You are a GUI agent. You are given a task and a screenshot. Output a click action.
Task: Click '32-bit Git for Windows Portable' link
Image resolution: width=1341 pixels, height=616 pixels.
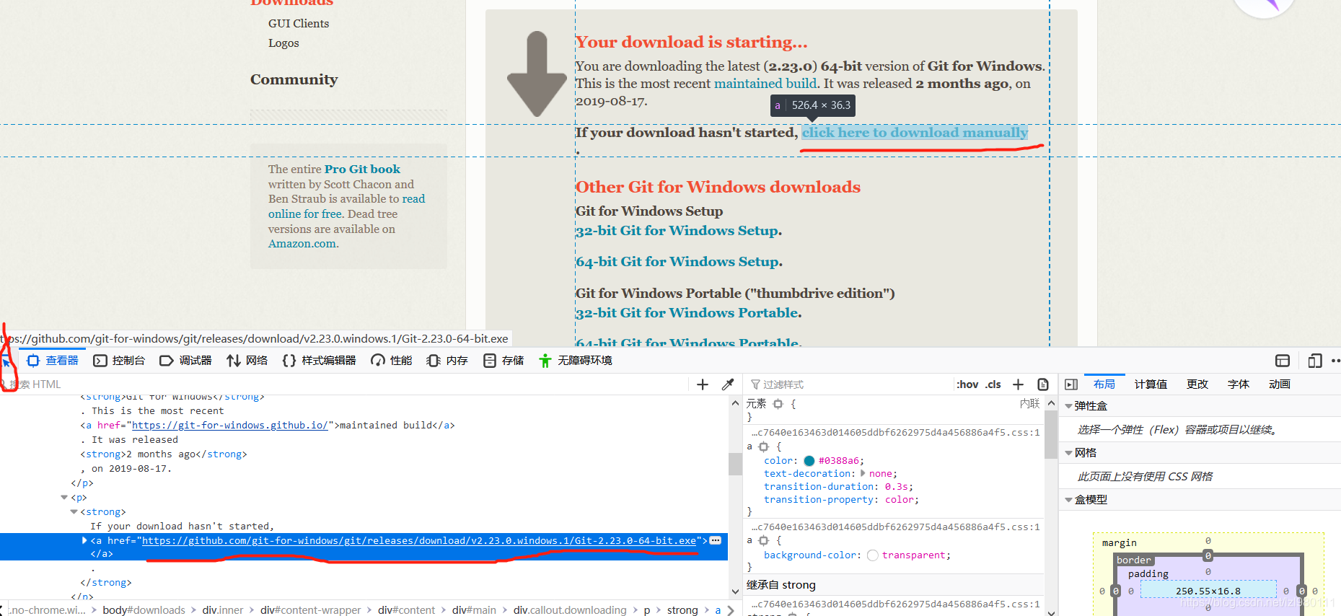(688, 313)
